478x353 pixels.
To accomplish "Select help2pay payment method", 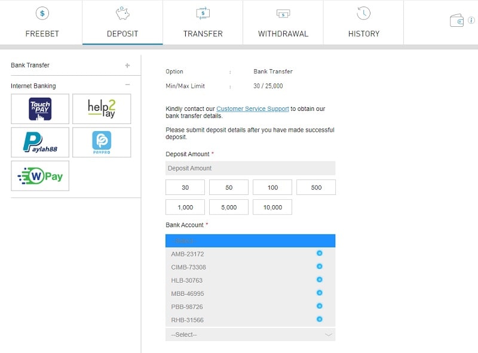I will [x=102, y=109].
